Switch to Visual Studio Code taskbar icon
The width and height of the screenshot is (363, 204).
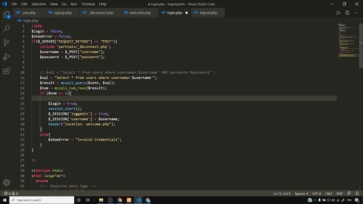click(138, 200)
